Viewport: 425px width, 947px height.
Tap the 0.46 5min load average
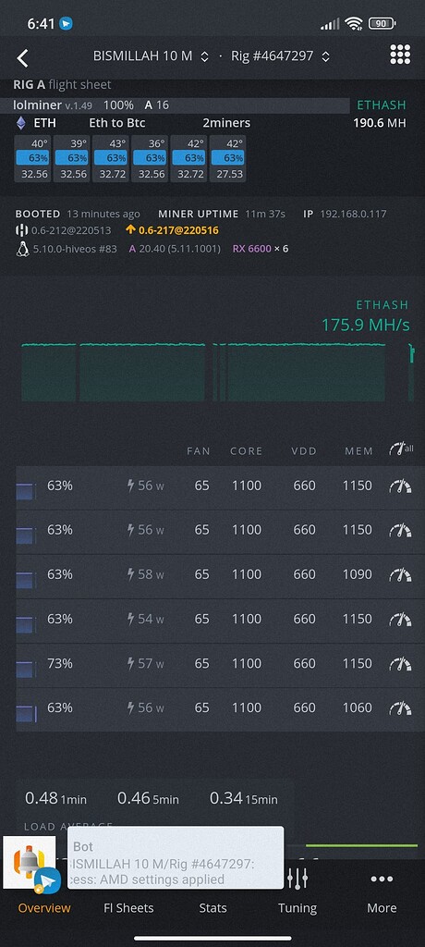[148, 798]
